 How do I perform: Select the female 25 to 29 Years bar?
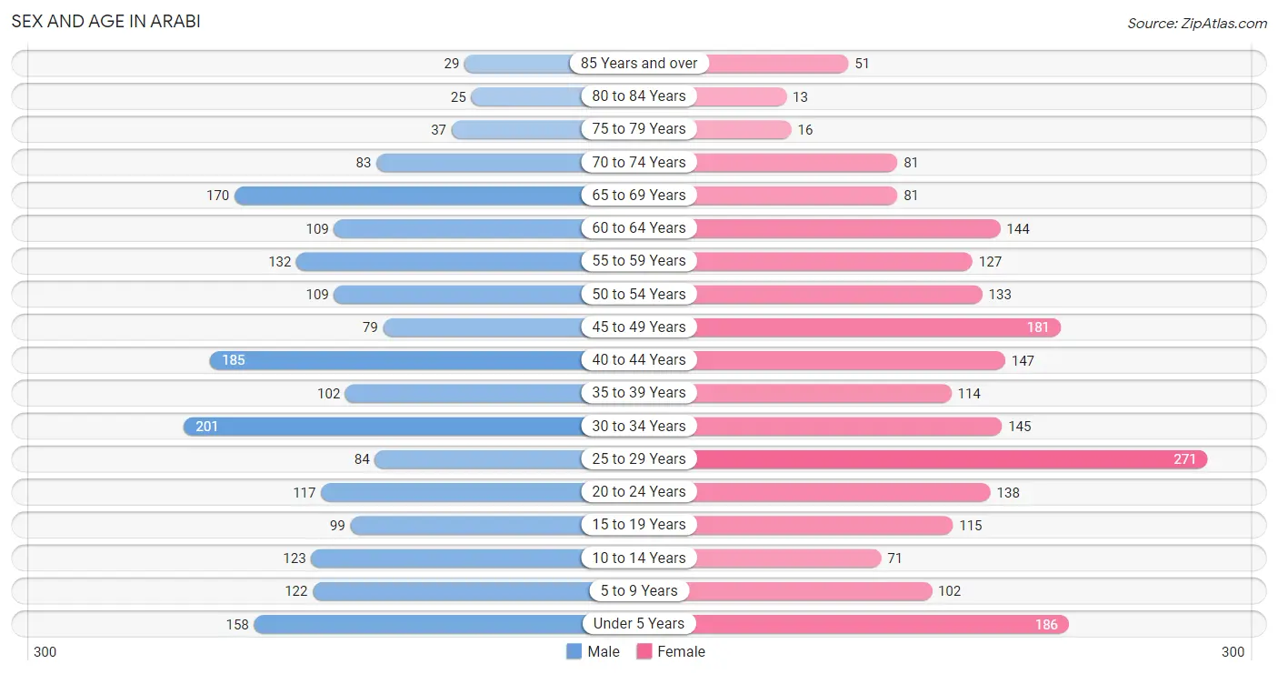tap(951, 459)
